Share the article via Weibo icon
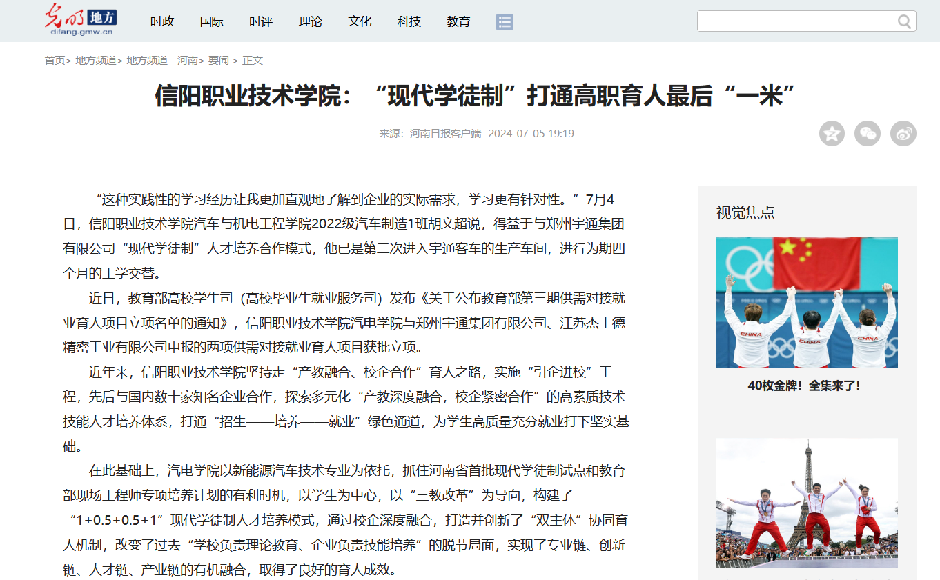 click(x=903, y=134)
